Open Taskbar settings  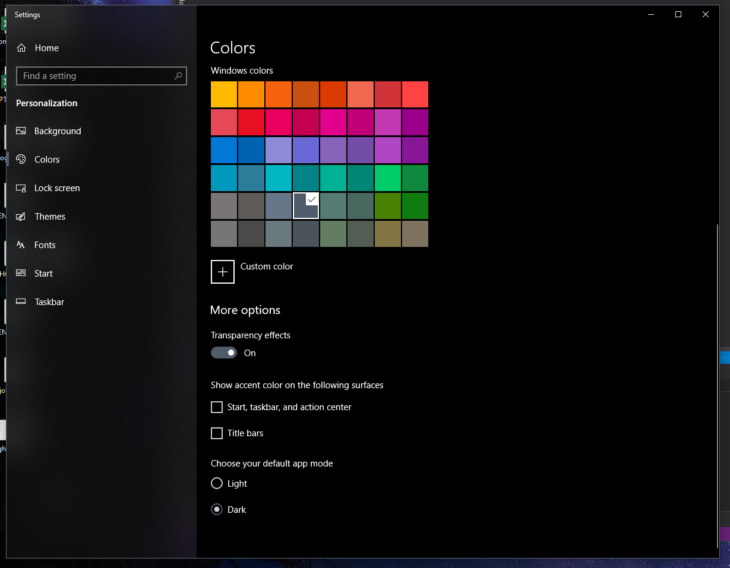[49, 302]
